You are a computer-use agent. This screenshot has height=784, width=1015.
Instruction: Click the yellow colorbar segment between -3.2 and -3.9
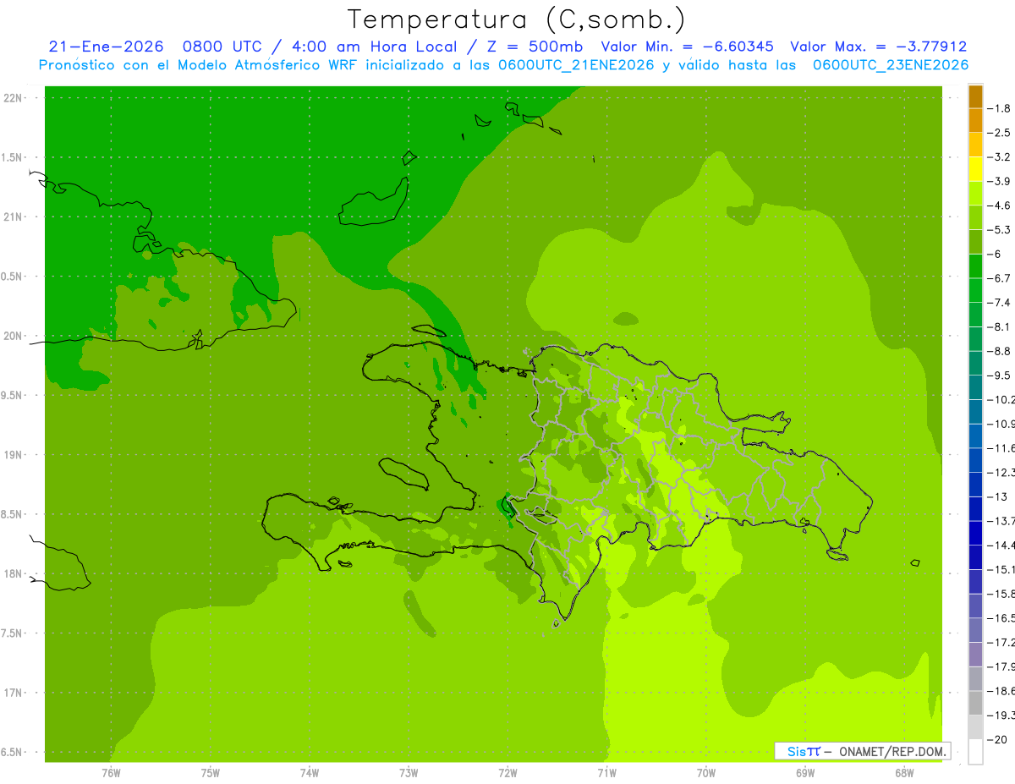pos(975,169)
